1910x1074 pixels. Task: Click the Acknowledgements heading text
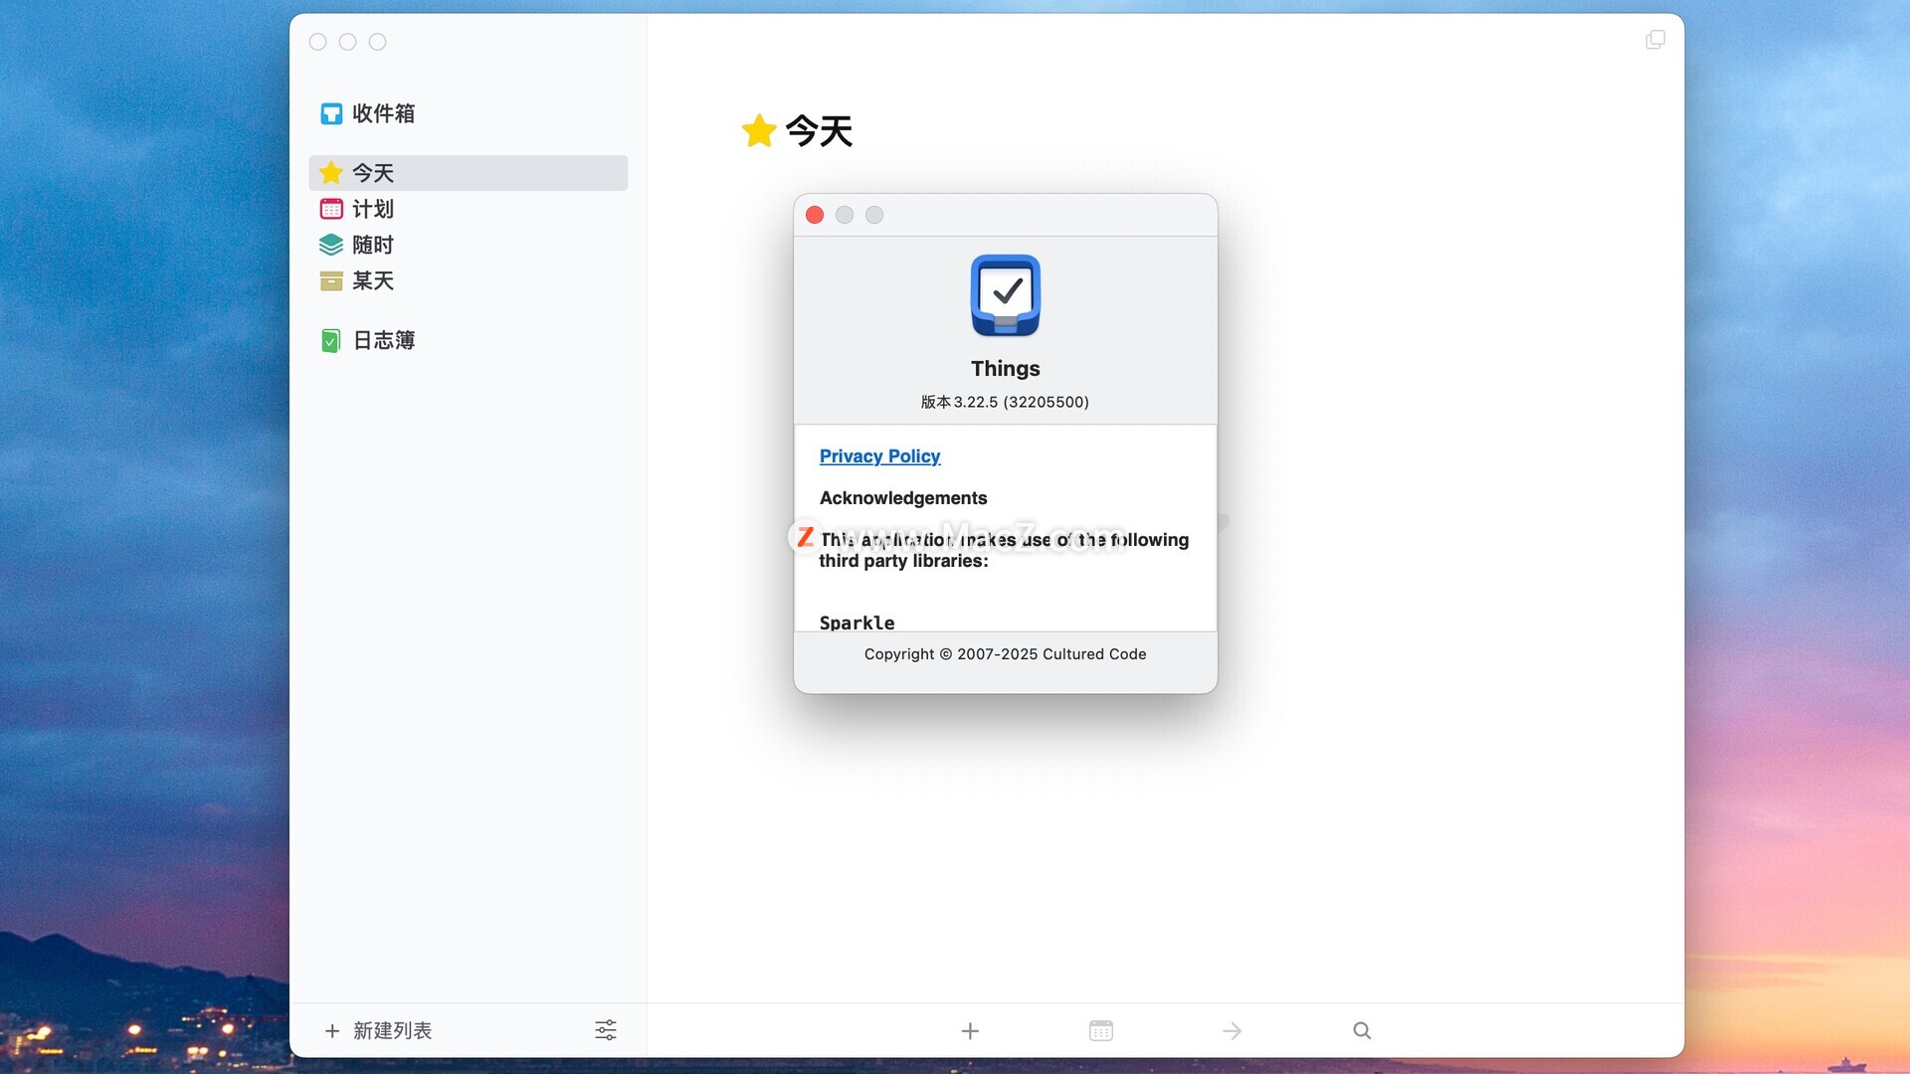[x=903, y=498]
